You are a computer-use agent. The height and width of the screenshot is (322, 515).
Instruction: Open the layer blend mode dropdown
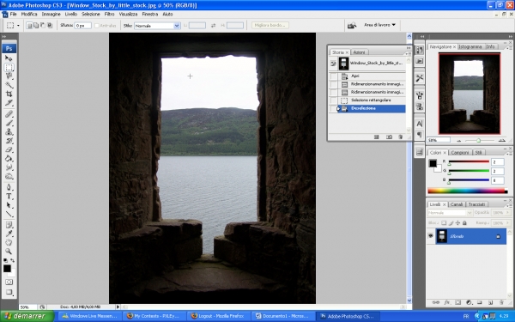[450, 213]
